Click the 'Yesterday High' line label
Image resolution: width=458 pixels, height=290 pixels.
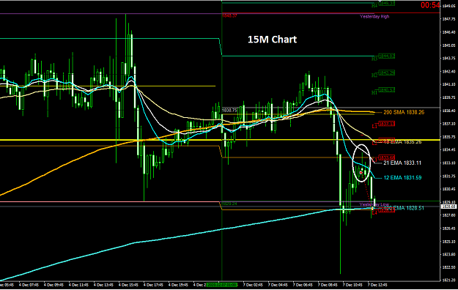pos(374,17)
